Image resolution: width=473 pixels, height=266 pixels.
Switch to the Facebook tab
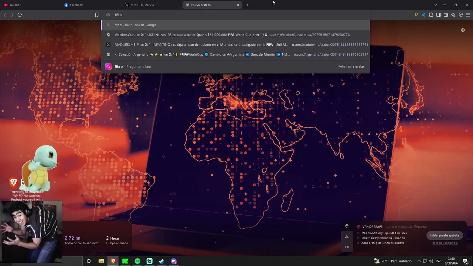click(x=91, y=5)
